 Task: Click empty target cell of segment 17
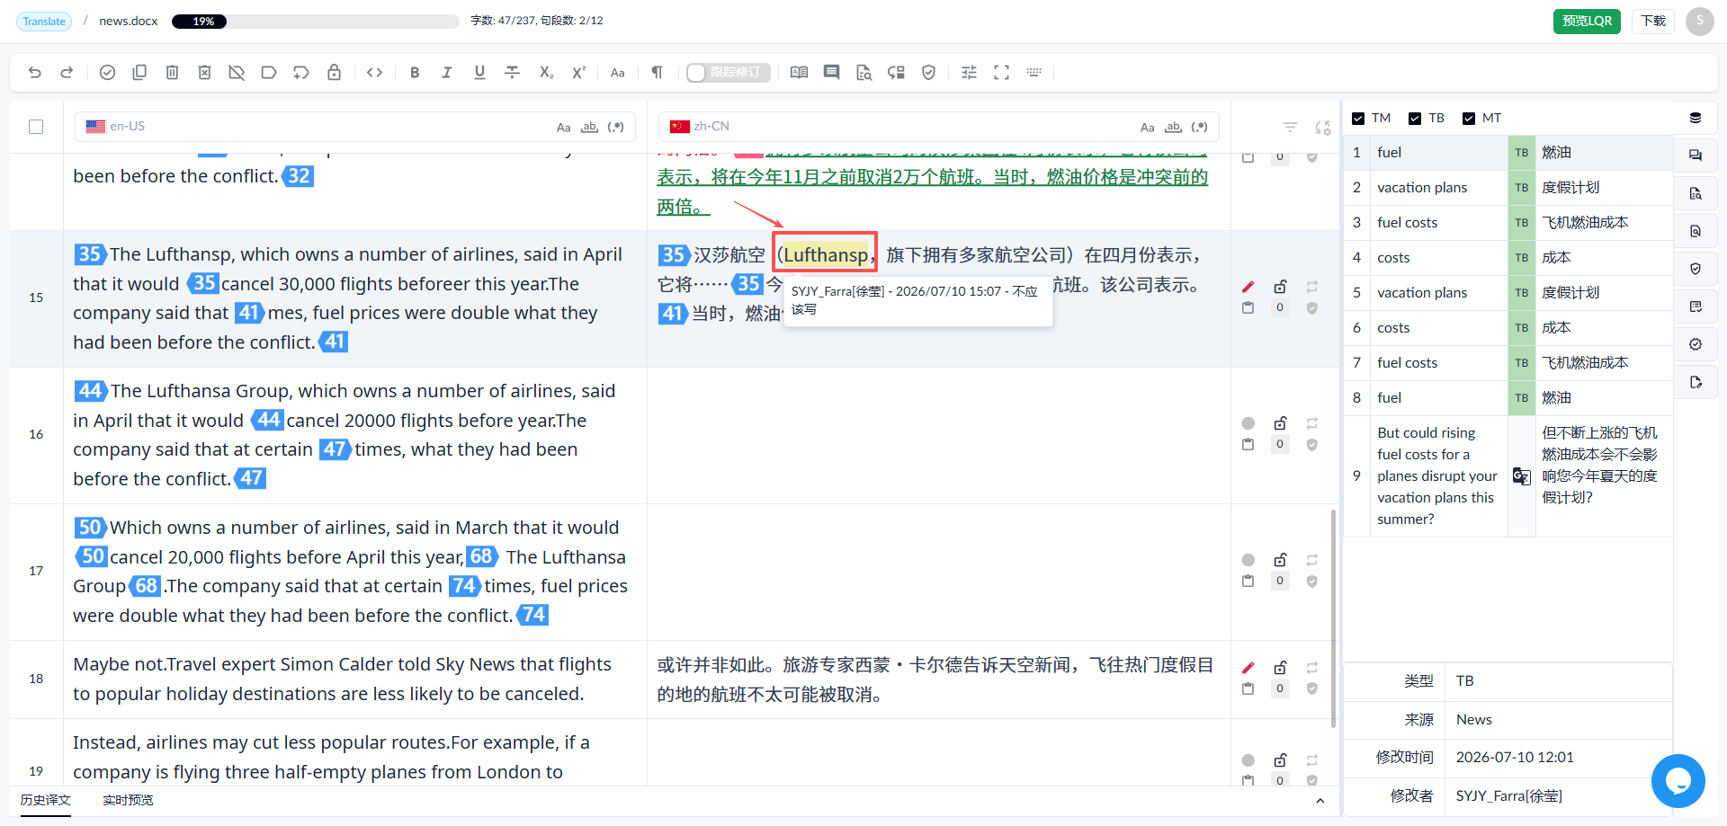(938, 572)
